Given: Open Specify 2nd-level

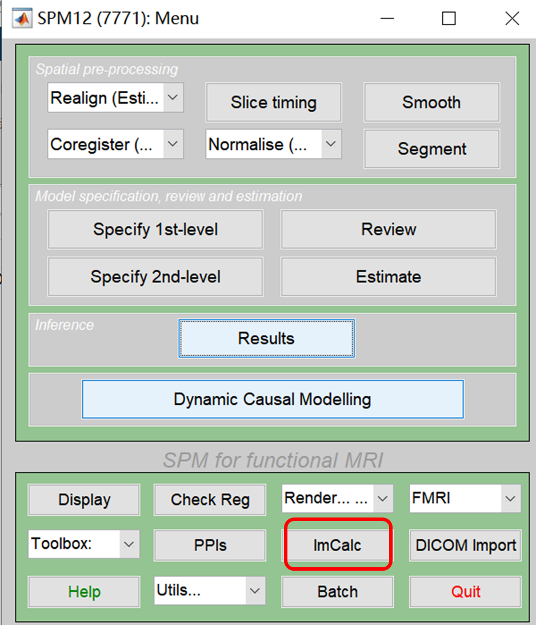Looking at the screenshot, I should pos(155,277).
